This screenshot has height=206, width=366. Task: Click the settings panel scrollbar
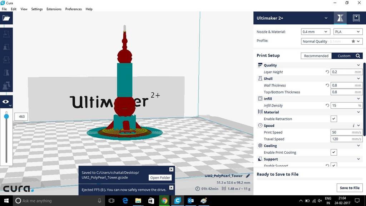(364, 99)
